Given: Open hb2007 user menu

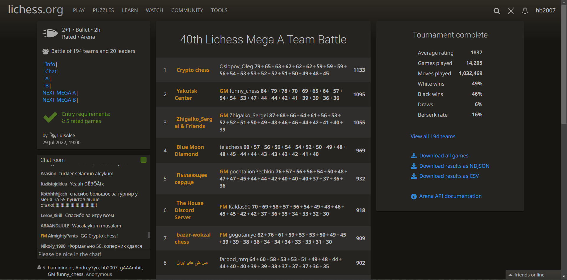Looking at the screenshot, I should coord(545,11).
